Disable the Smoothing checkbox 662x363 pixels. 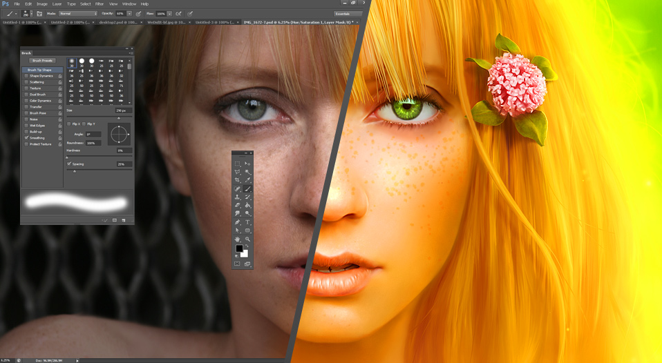click(x=26, y=138)
